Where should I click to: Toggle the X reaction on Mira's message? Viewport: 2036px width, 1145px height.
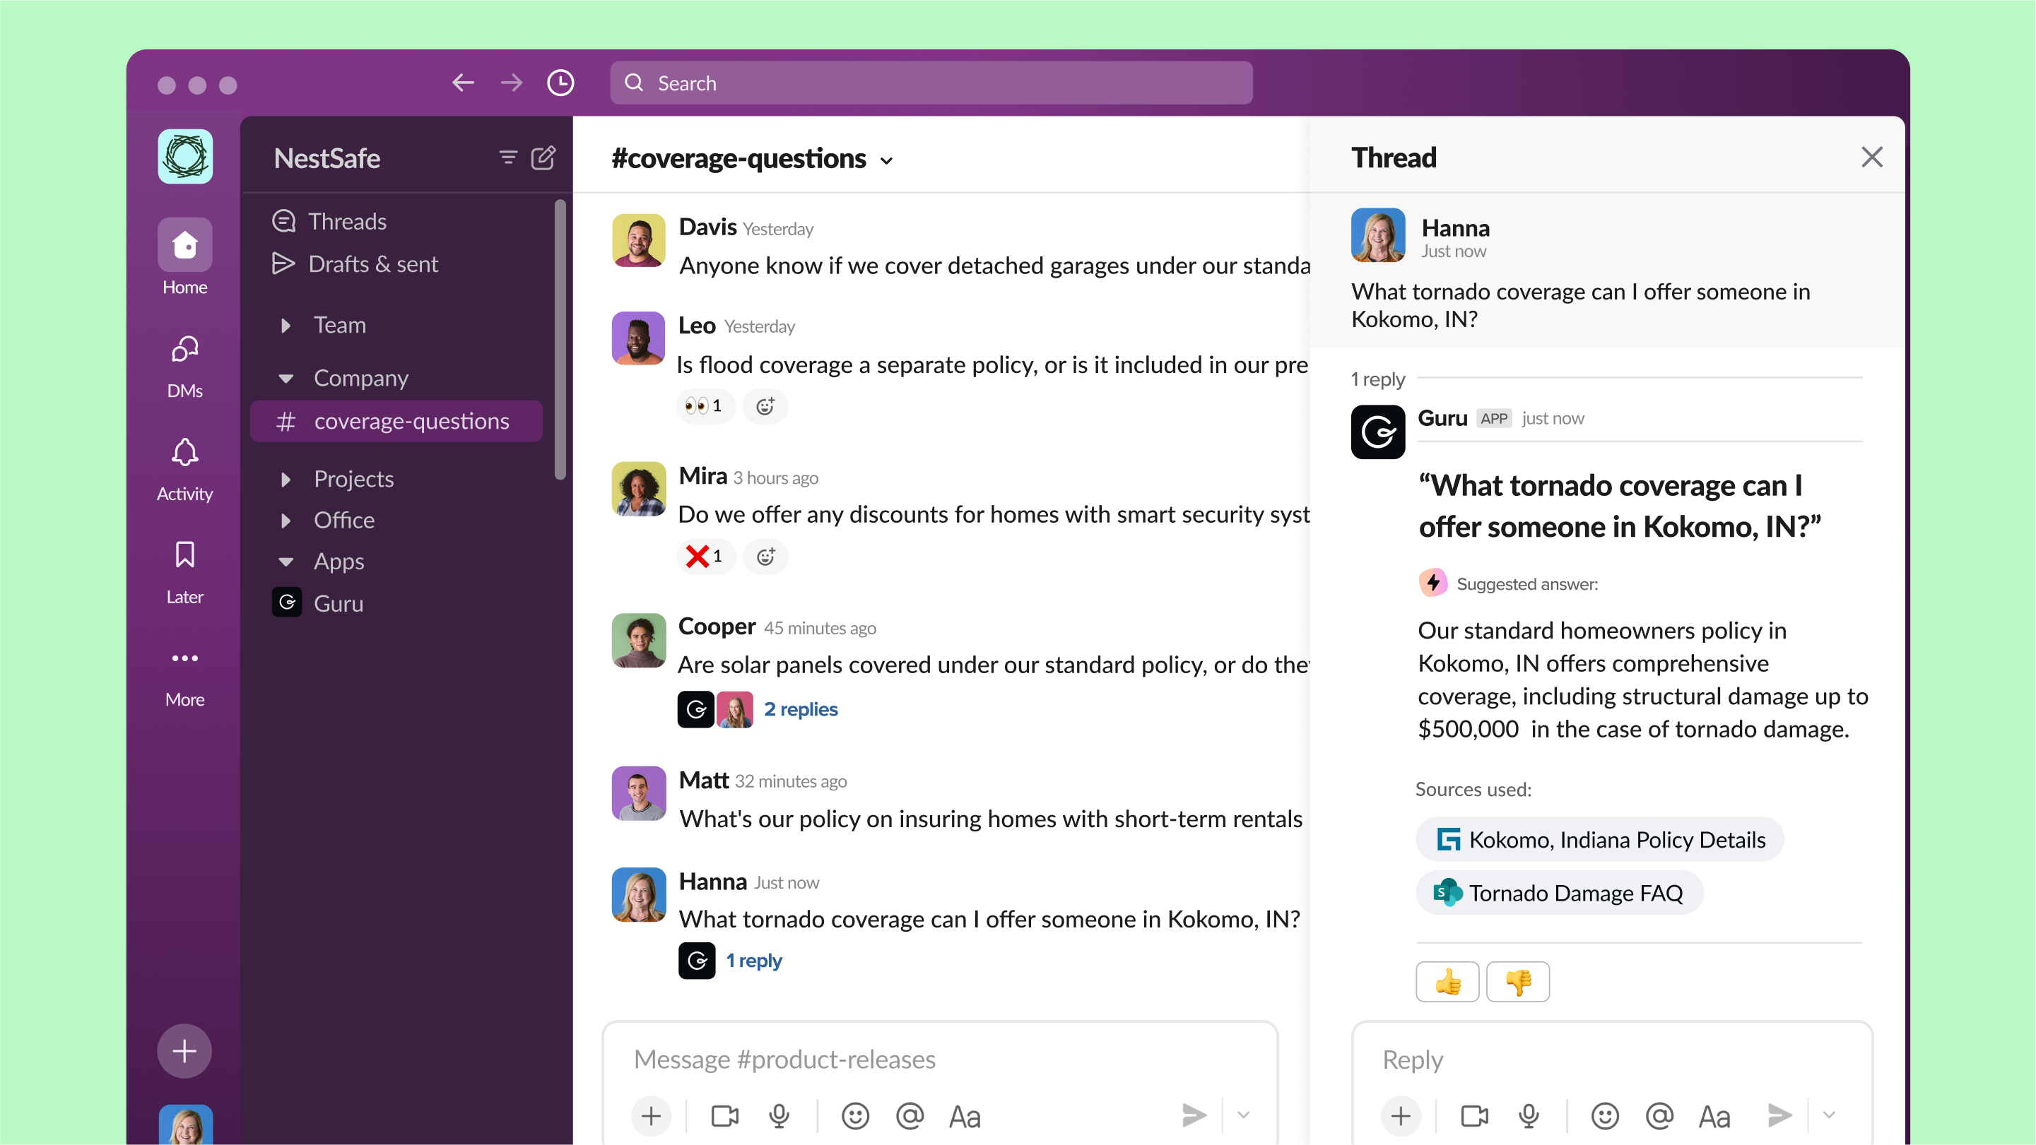pos(705,557)
